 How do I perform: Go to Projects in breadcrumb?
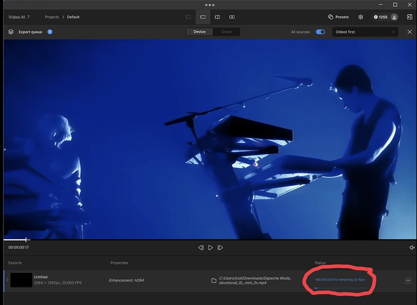coord(52,17)
